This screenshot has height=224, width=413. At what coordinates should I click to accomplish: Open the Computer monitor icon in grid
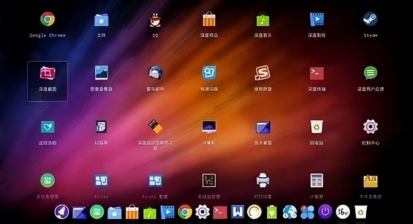pyautogui.click(x=209, y=127)
